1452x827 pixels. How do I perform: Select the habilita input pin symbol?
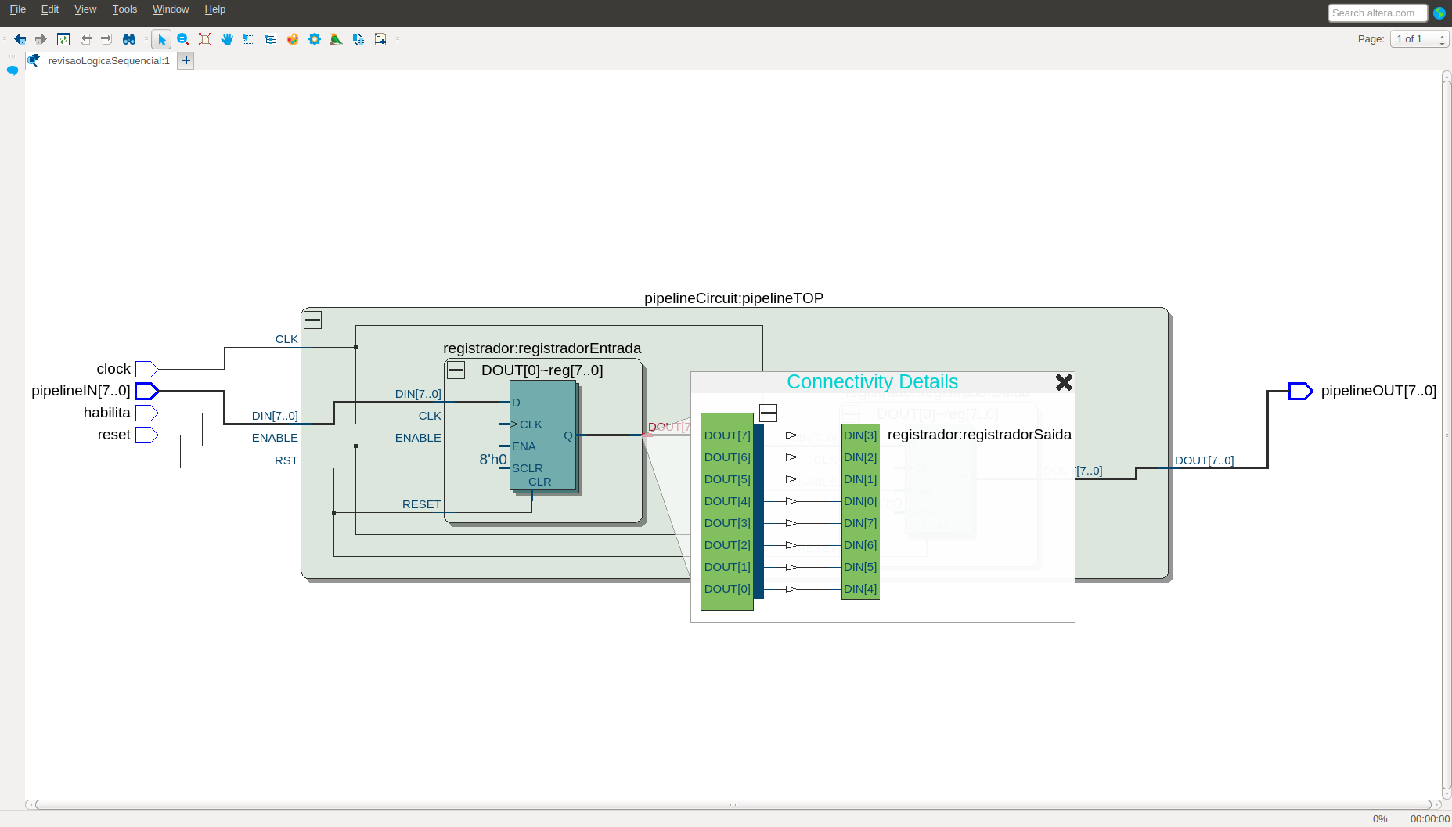click(x=147, y=413)
